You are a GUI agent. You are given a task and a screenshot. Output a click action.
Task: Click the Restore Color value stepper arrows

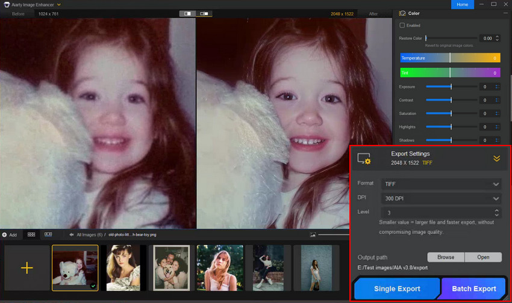[x=497, y=38]
